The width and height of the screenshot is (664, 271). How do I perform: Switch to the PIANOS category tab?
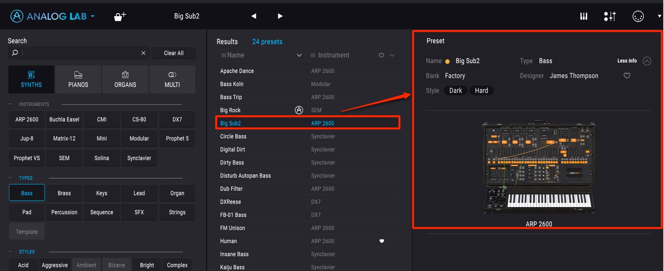(78, 80)
